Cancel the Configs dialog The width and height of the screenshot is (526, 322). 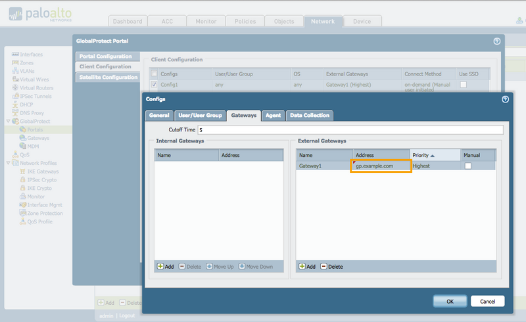pyautogui.click(x=487, y=301)
